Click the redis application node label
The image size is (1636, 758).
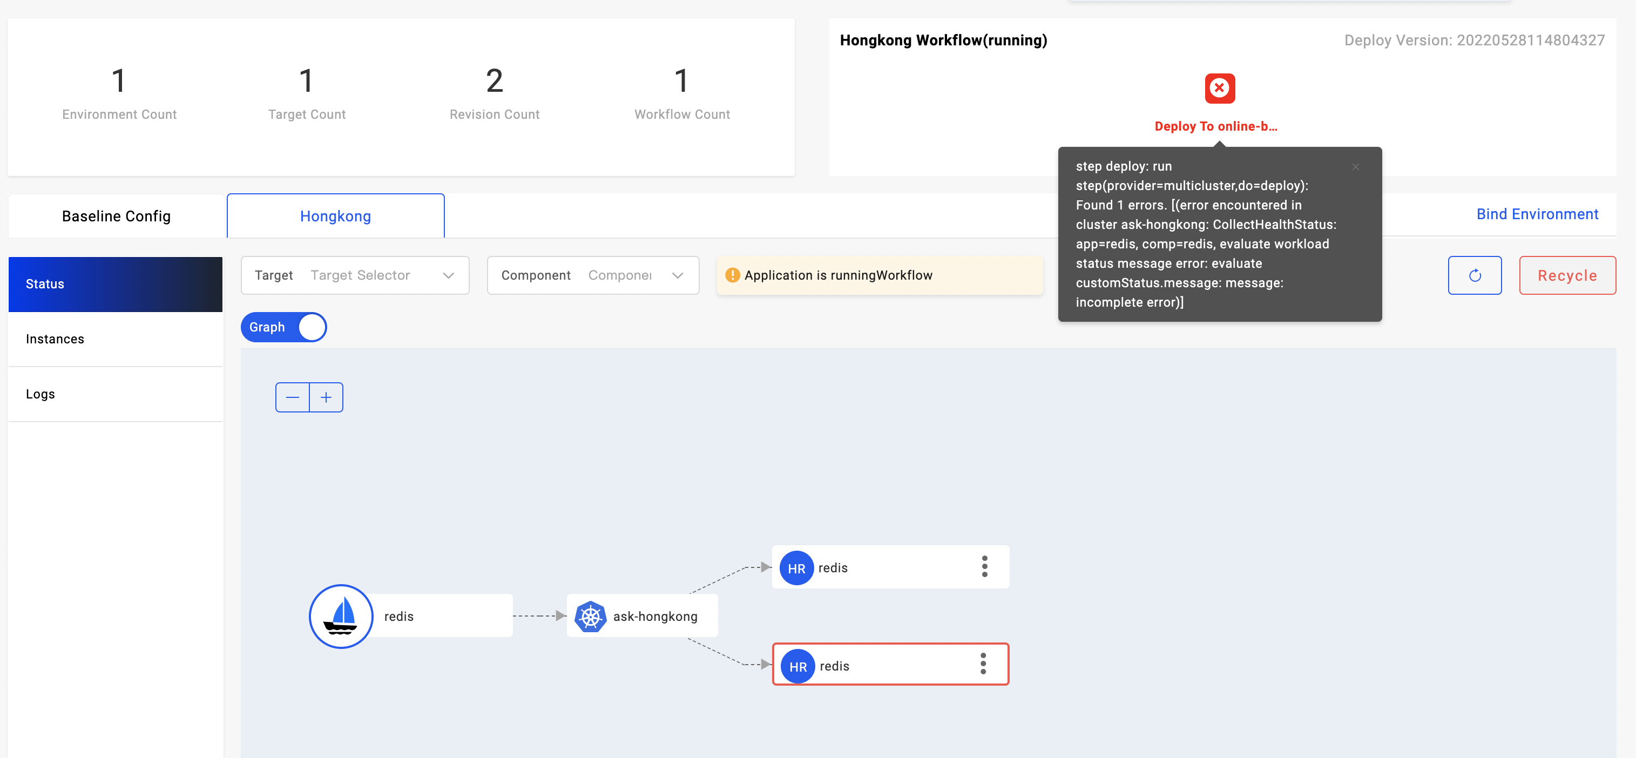[x=398, y=617]
